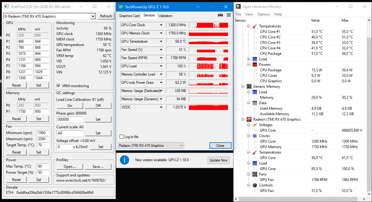
Task: Click Open profile button
Action: tap(70, 167)
